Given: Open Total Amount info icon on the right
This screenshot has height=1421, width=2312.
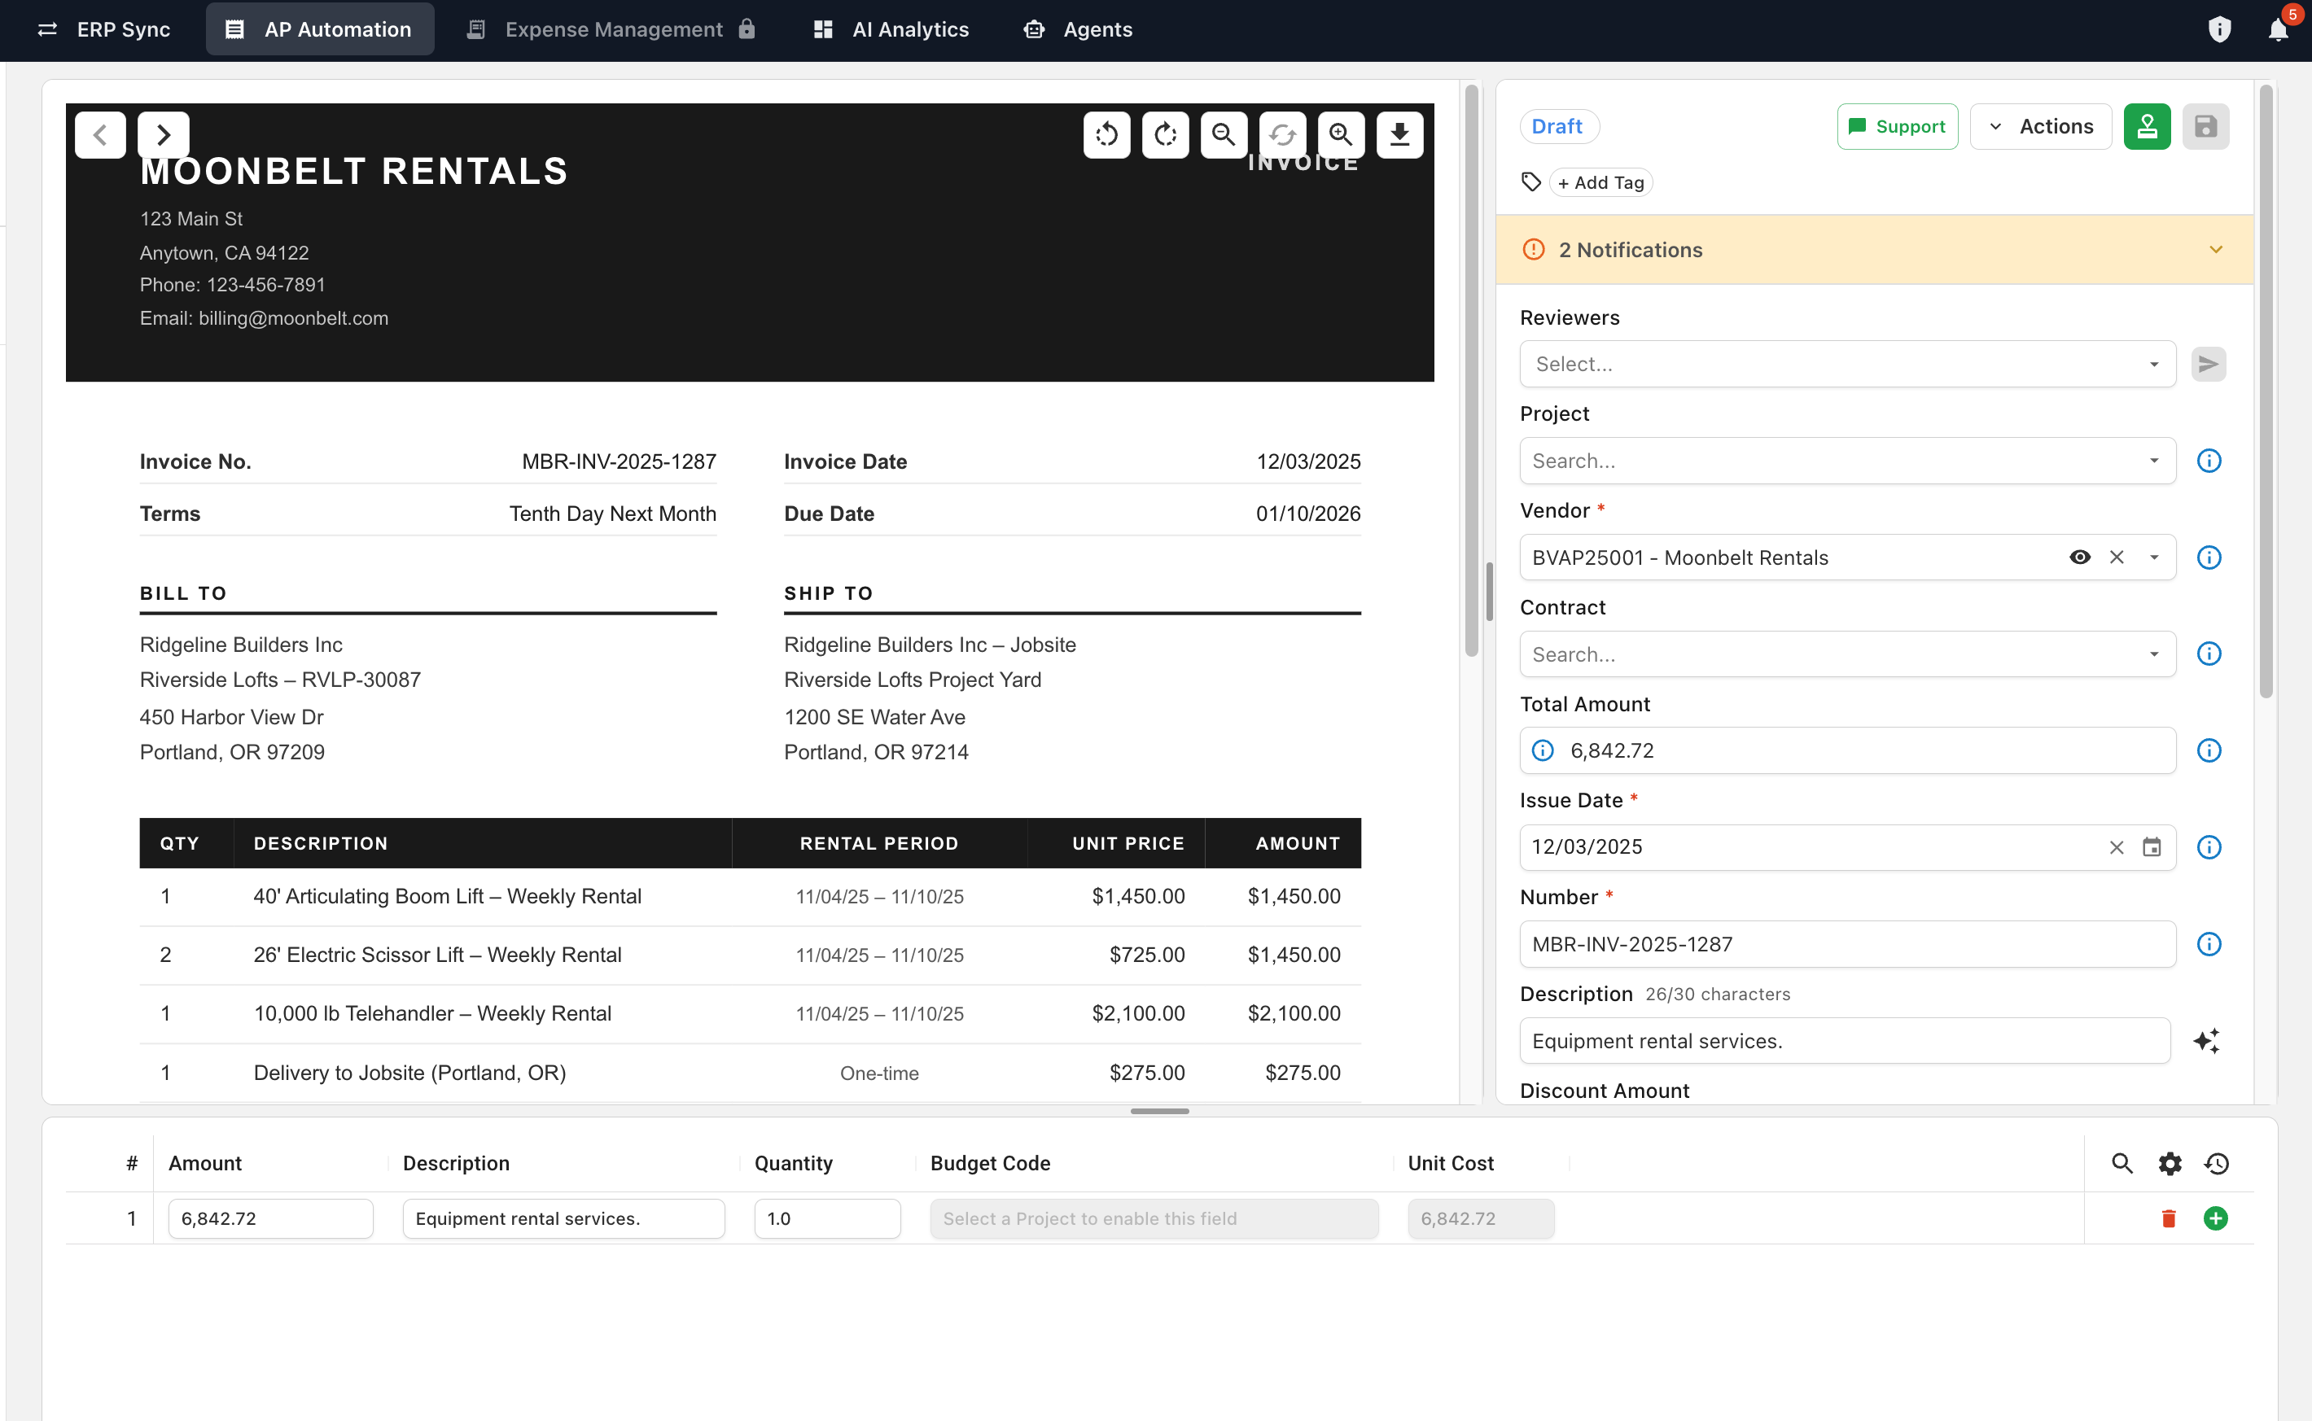Looking at the screenshot, I should (x=2209, y=751).
